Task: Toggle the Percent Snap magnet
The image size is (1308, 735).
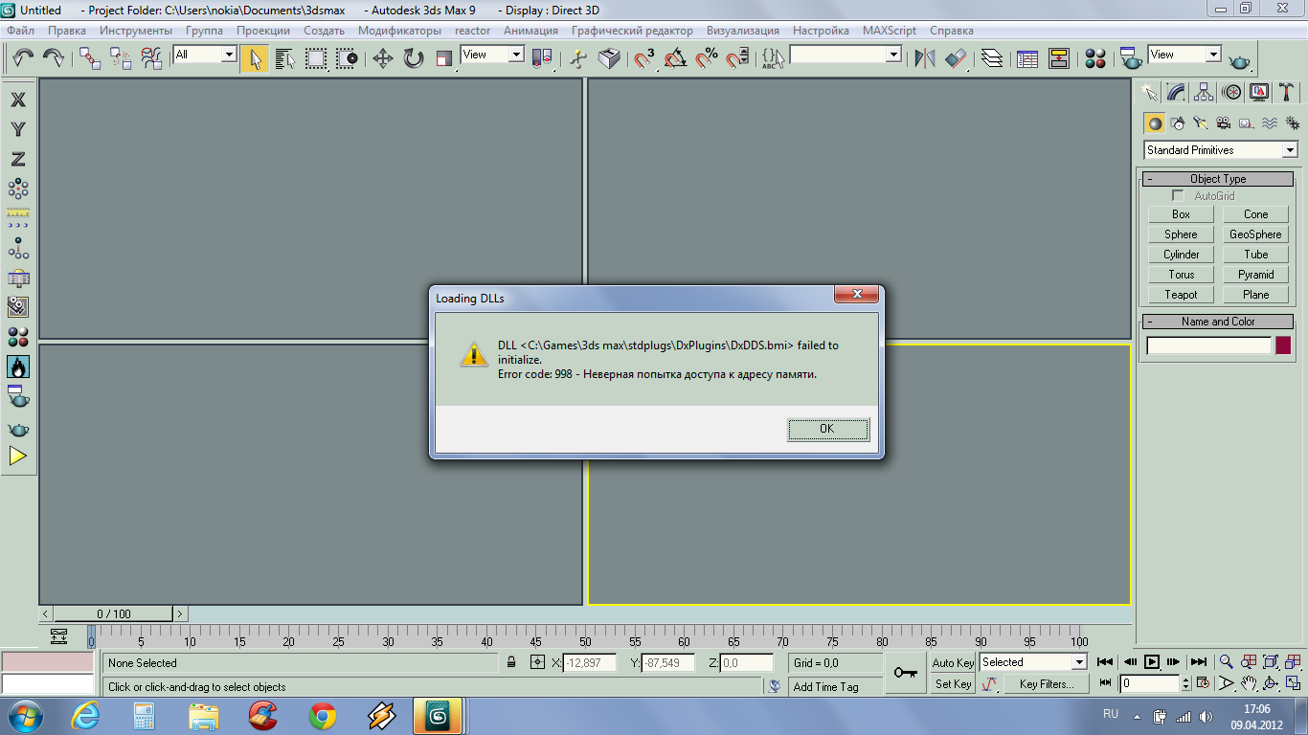Action: 707,58
